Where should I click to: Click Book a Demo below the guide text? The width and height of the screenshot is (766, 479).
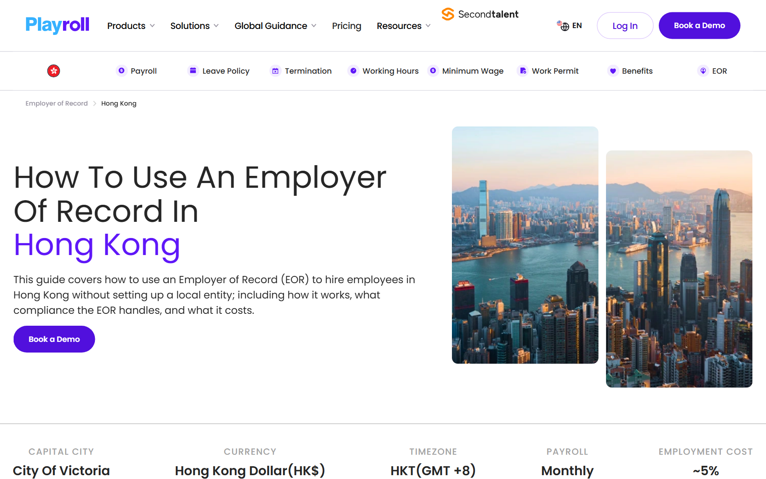click(x=54, y=339)
